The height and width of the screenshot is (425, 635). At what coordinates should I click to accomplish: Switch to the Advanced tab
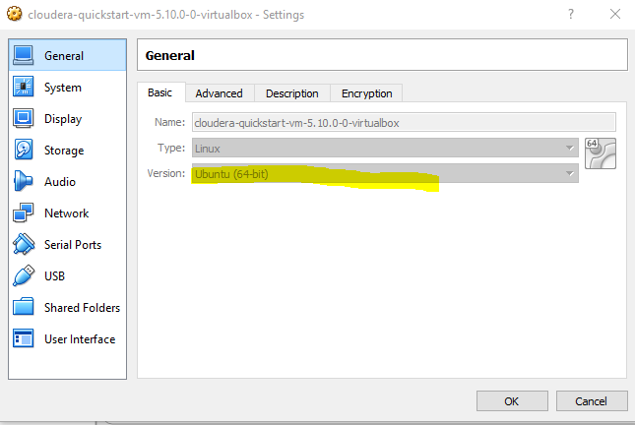click(220, 93)
